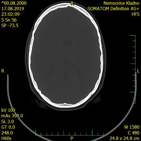
Task: Select the SOMATOM Definition AS+ text
Action: [113, 9]
